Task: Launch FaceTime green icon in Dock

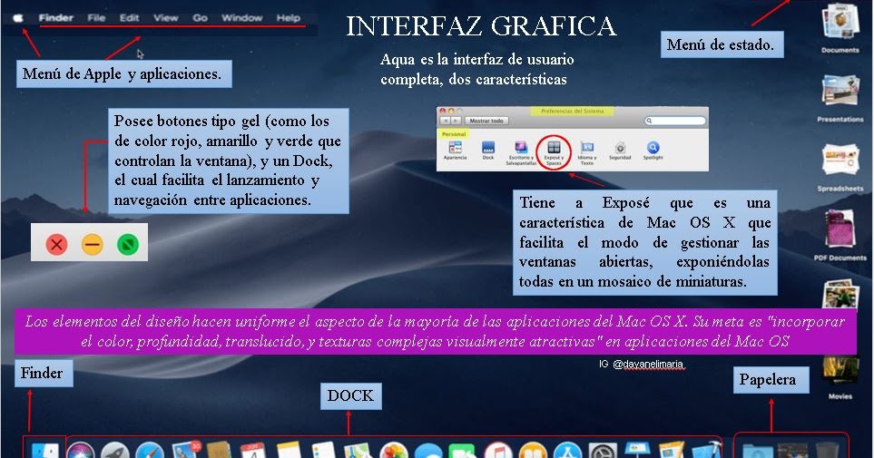Action: [463, 449]
